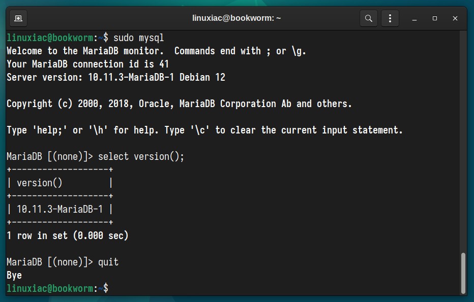Open the terminal three-dot menu

[x=390, y=18]
